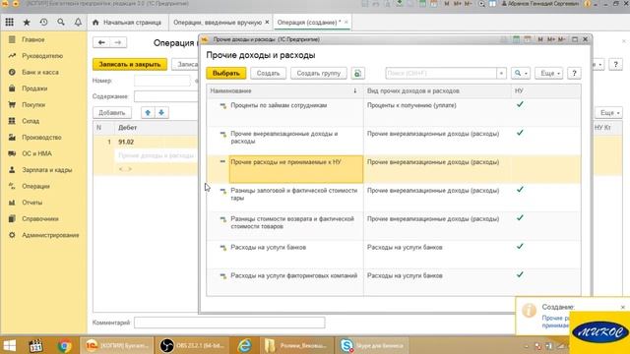Open the Администрирование section
The height and width of the screenshot is (354, 630).
tap(50, 235)
